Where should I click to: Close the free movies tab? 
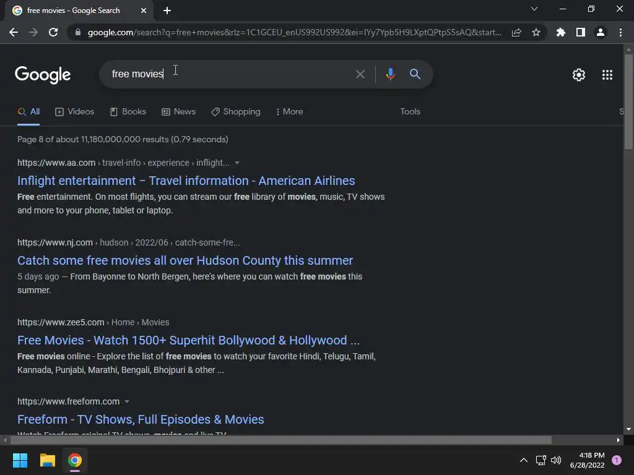[x=144, y=11]
